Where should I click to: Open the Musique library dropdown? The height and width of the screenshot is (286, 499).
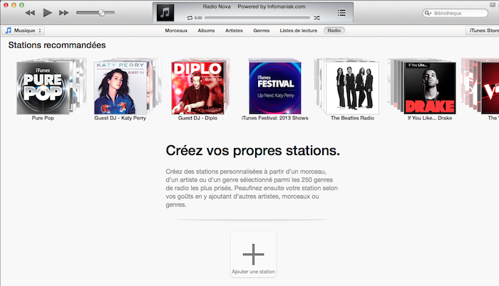24,31
